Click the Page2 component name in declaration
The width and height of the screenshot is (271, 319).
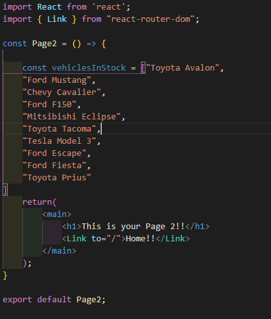pyautogui.click(x=44, y=44)
